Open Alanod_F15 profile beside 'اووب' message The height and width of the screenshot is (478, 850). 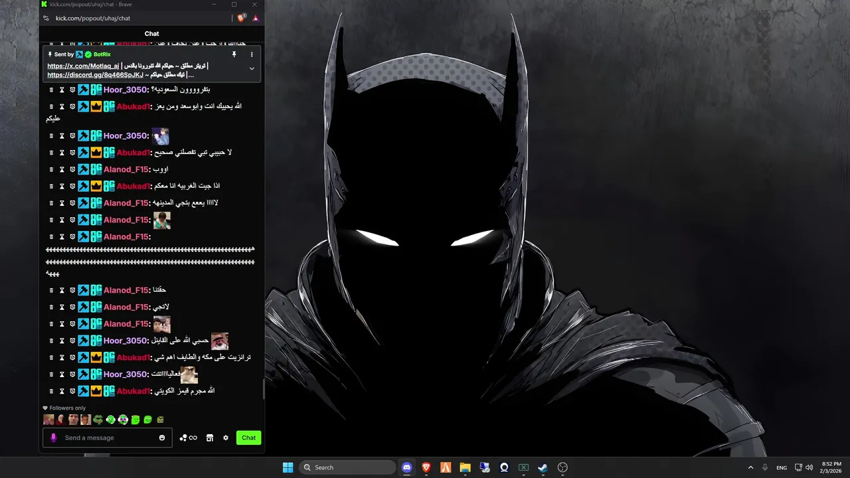126,169
